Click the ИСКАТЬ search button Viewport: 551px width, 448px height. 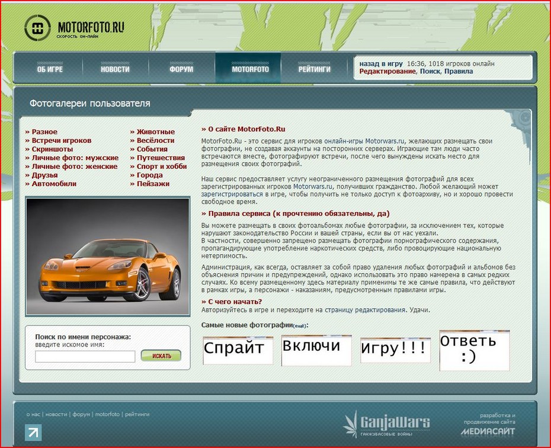pyautogui.click(x=161, y=356)
